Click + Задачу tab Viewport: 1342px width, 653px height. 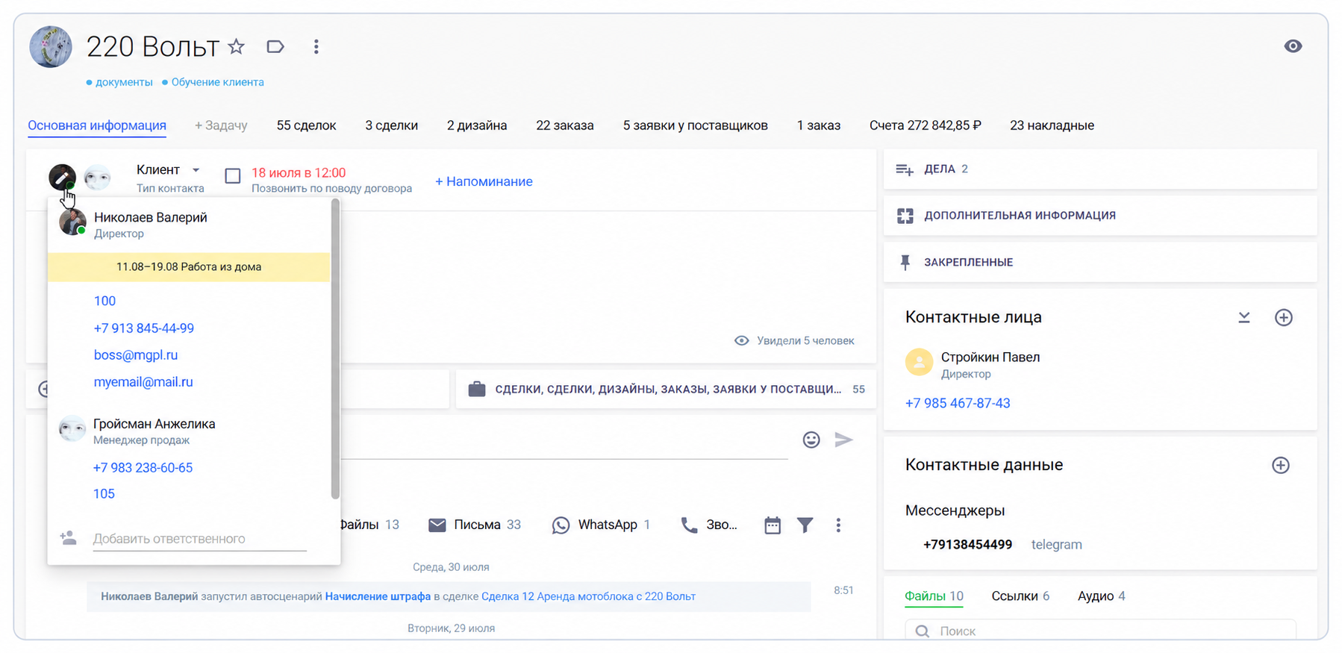(221, 125)
